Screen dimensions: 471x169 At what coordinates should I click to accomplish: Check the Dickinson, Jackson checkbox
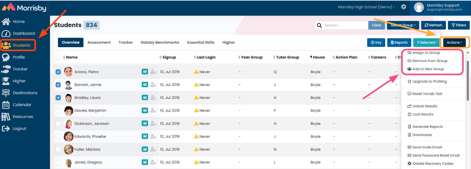(x=58, y=124)
